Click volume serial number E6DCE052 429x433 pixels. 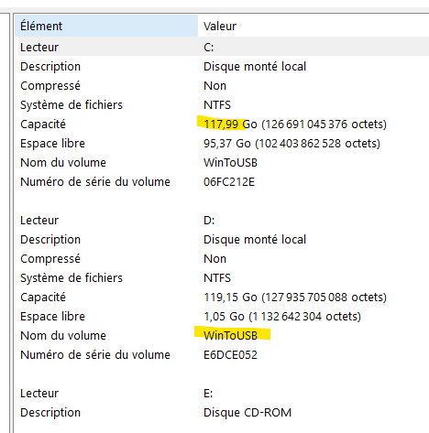230,355
